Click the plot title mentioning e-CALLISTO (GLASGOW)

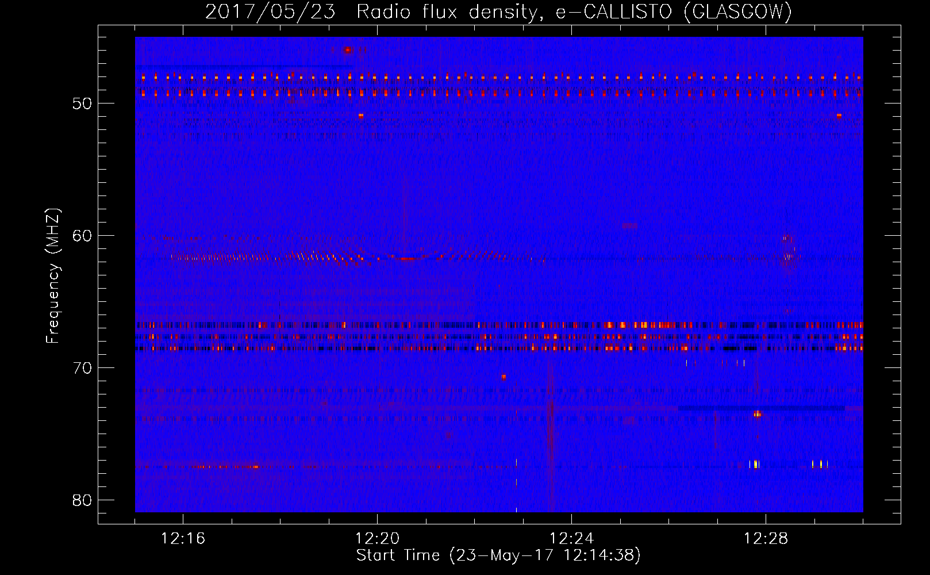click(498, 12)
